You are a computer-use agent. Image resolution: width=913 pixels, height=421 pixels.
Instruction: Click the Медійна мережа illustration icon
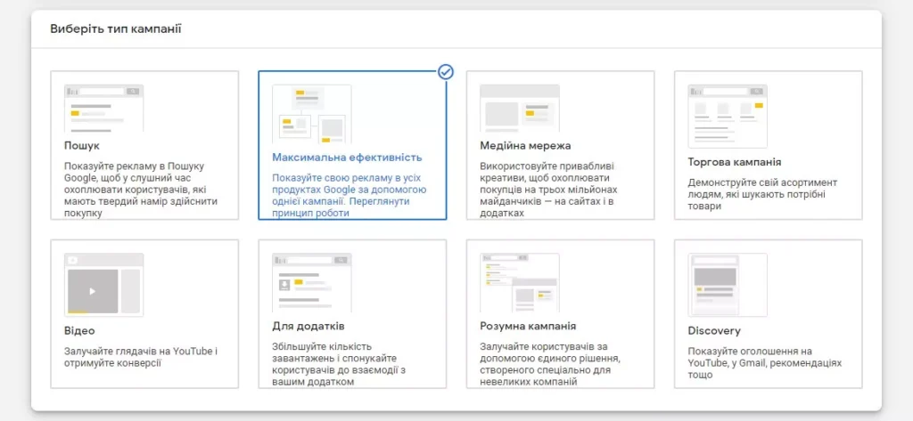519,109
